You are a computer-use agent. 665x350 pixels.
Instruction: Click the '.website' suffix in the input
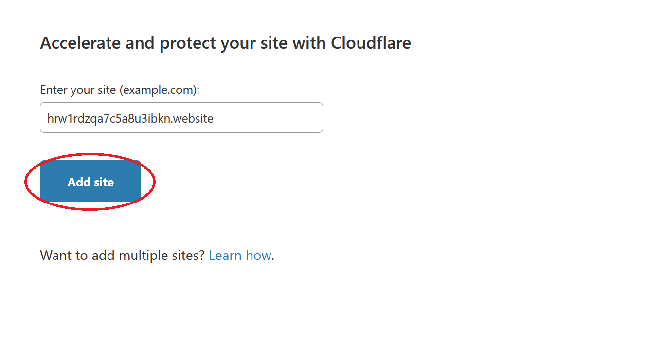point(193,118)
